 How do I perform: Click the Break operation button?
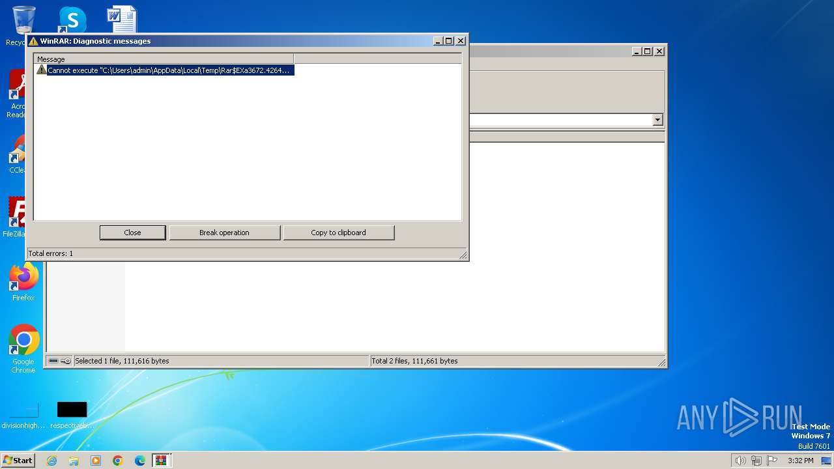point(224,233)
